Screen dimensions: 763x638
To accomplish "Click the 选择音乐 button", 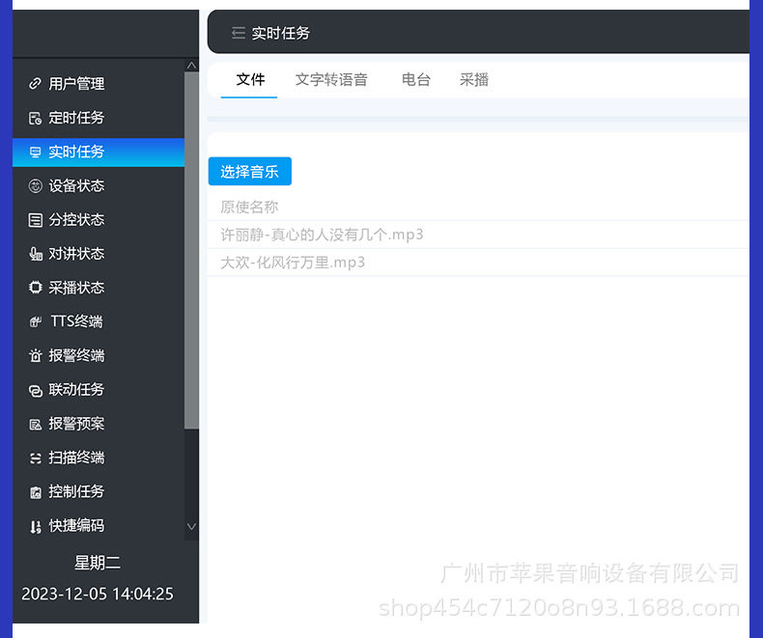I will pyautogui.click(x=250, y=171).
